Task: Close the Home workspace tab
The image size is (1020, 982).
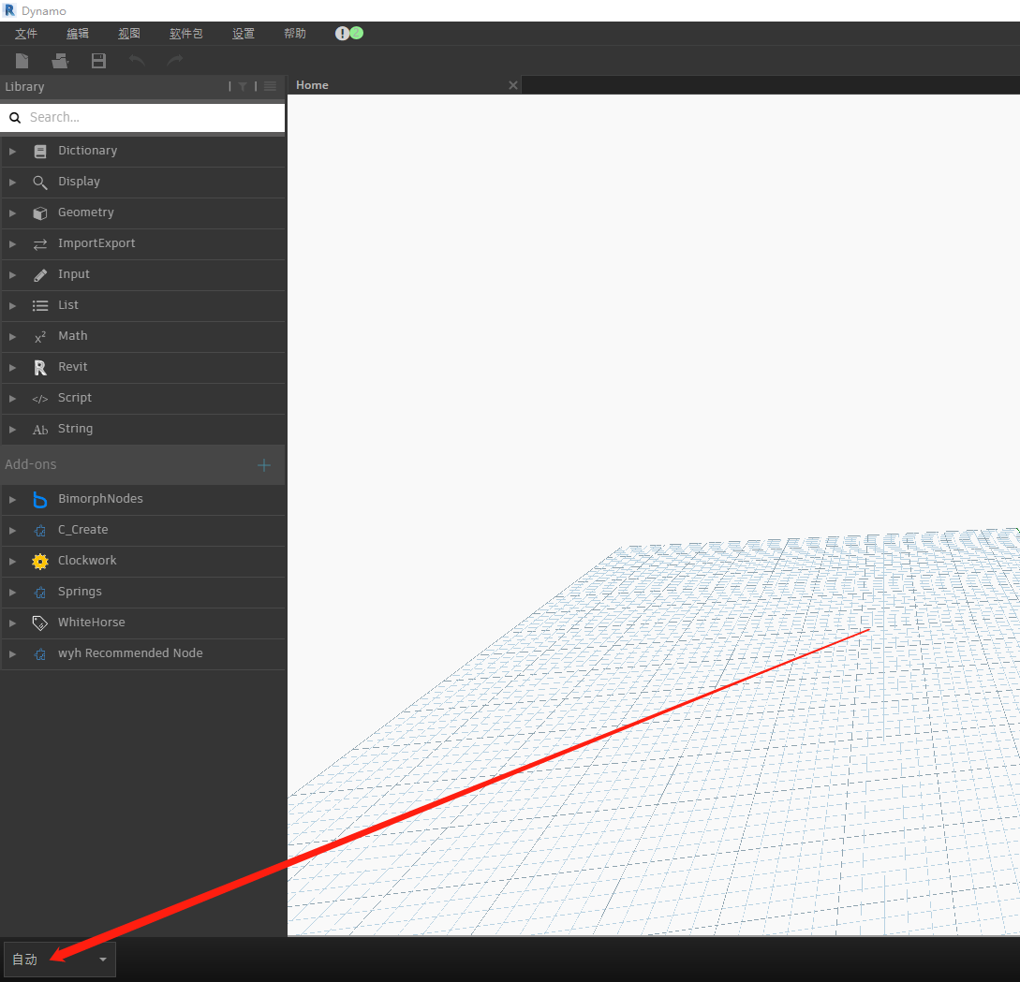Action: click(513, 85)
